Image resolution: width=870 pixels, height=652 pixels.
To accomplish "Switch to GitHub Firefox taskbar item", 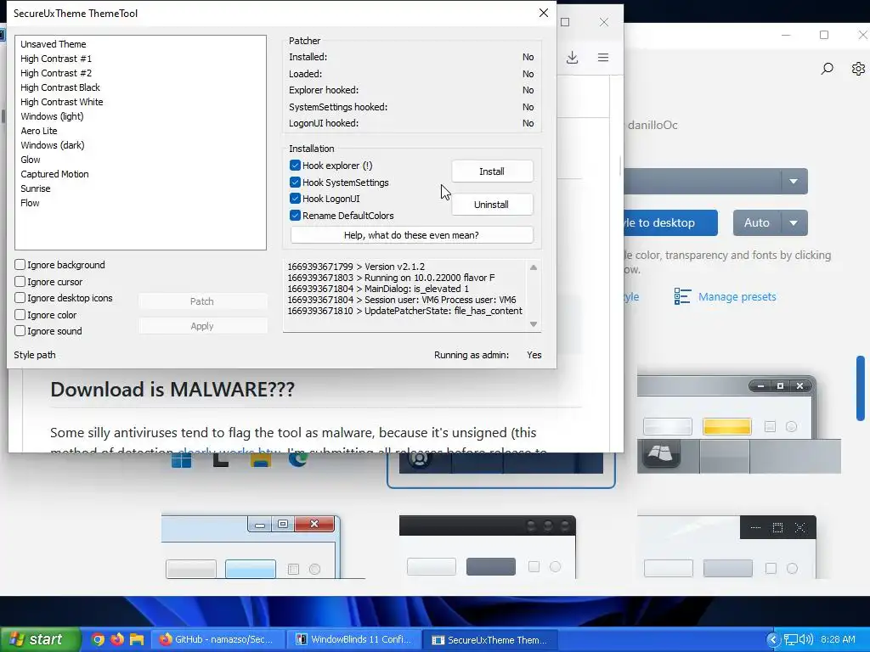I will point(218,639).
